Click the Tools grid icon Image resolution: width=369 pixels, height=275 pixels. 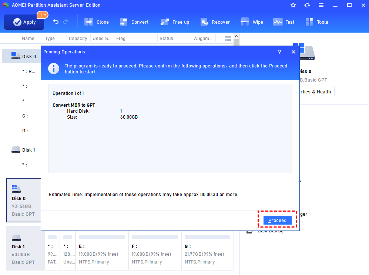click(x=309, y=22)
